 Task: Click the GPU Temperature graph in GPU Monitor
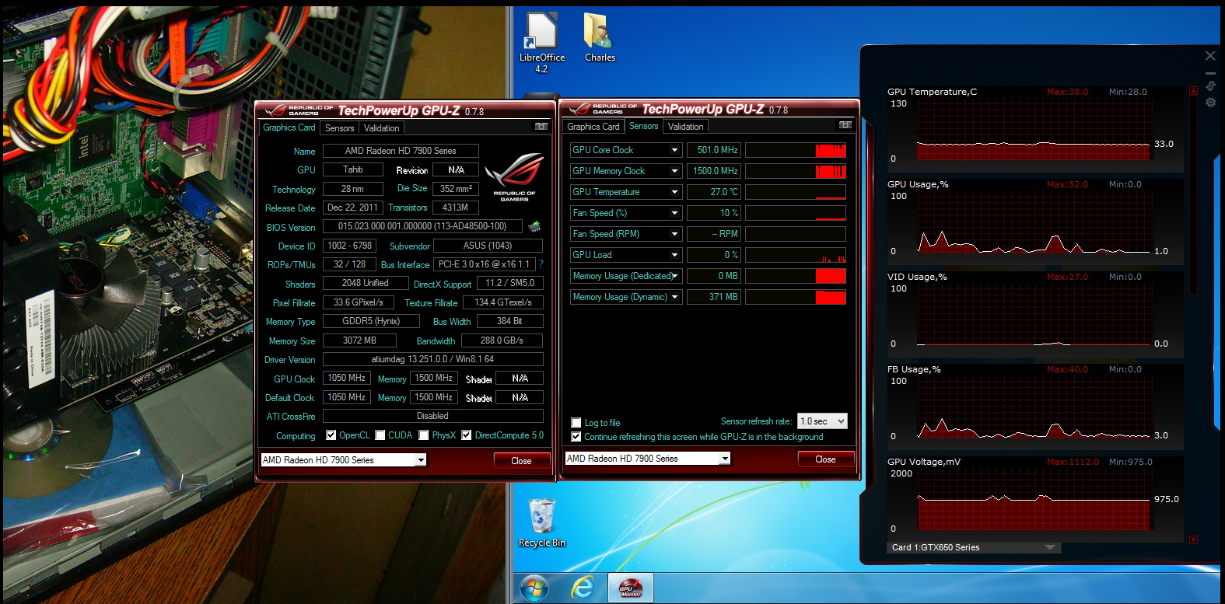[x=1034, y=129]
